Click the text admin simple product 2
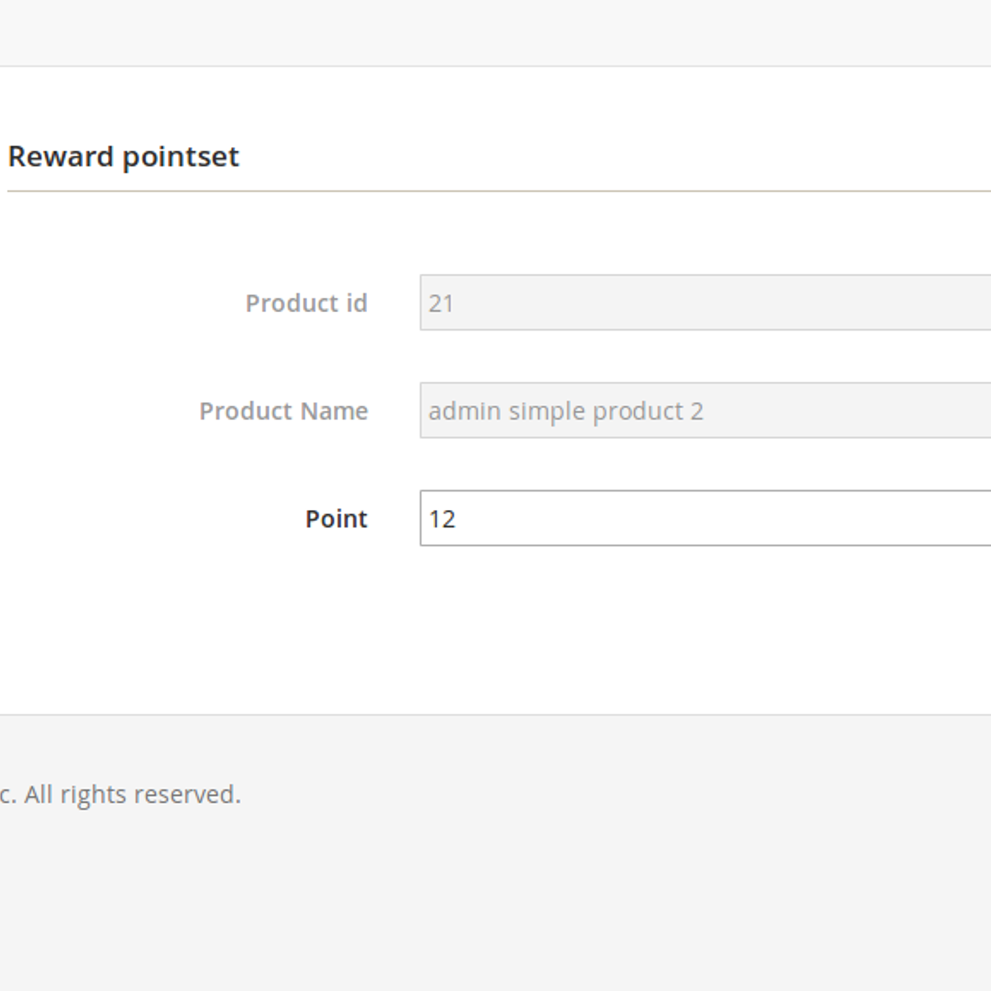 (x=566, y=411)
